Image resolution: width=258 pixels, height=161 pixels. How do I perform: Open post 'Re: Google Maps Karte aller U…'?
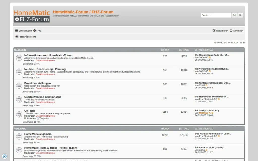[212, 55]
